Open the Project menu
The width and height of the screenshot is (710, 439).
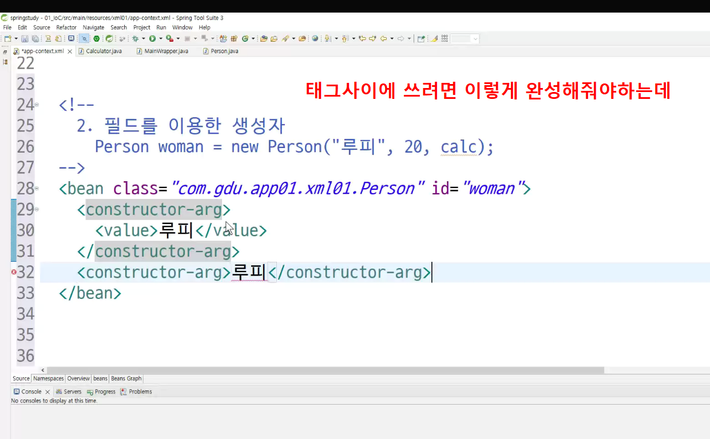142,27
